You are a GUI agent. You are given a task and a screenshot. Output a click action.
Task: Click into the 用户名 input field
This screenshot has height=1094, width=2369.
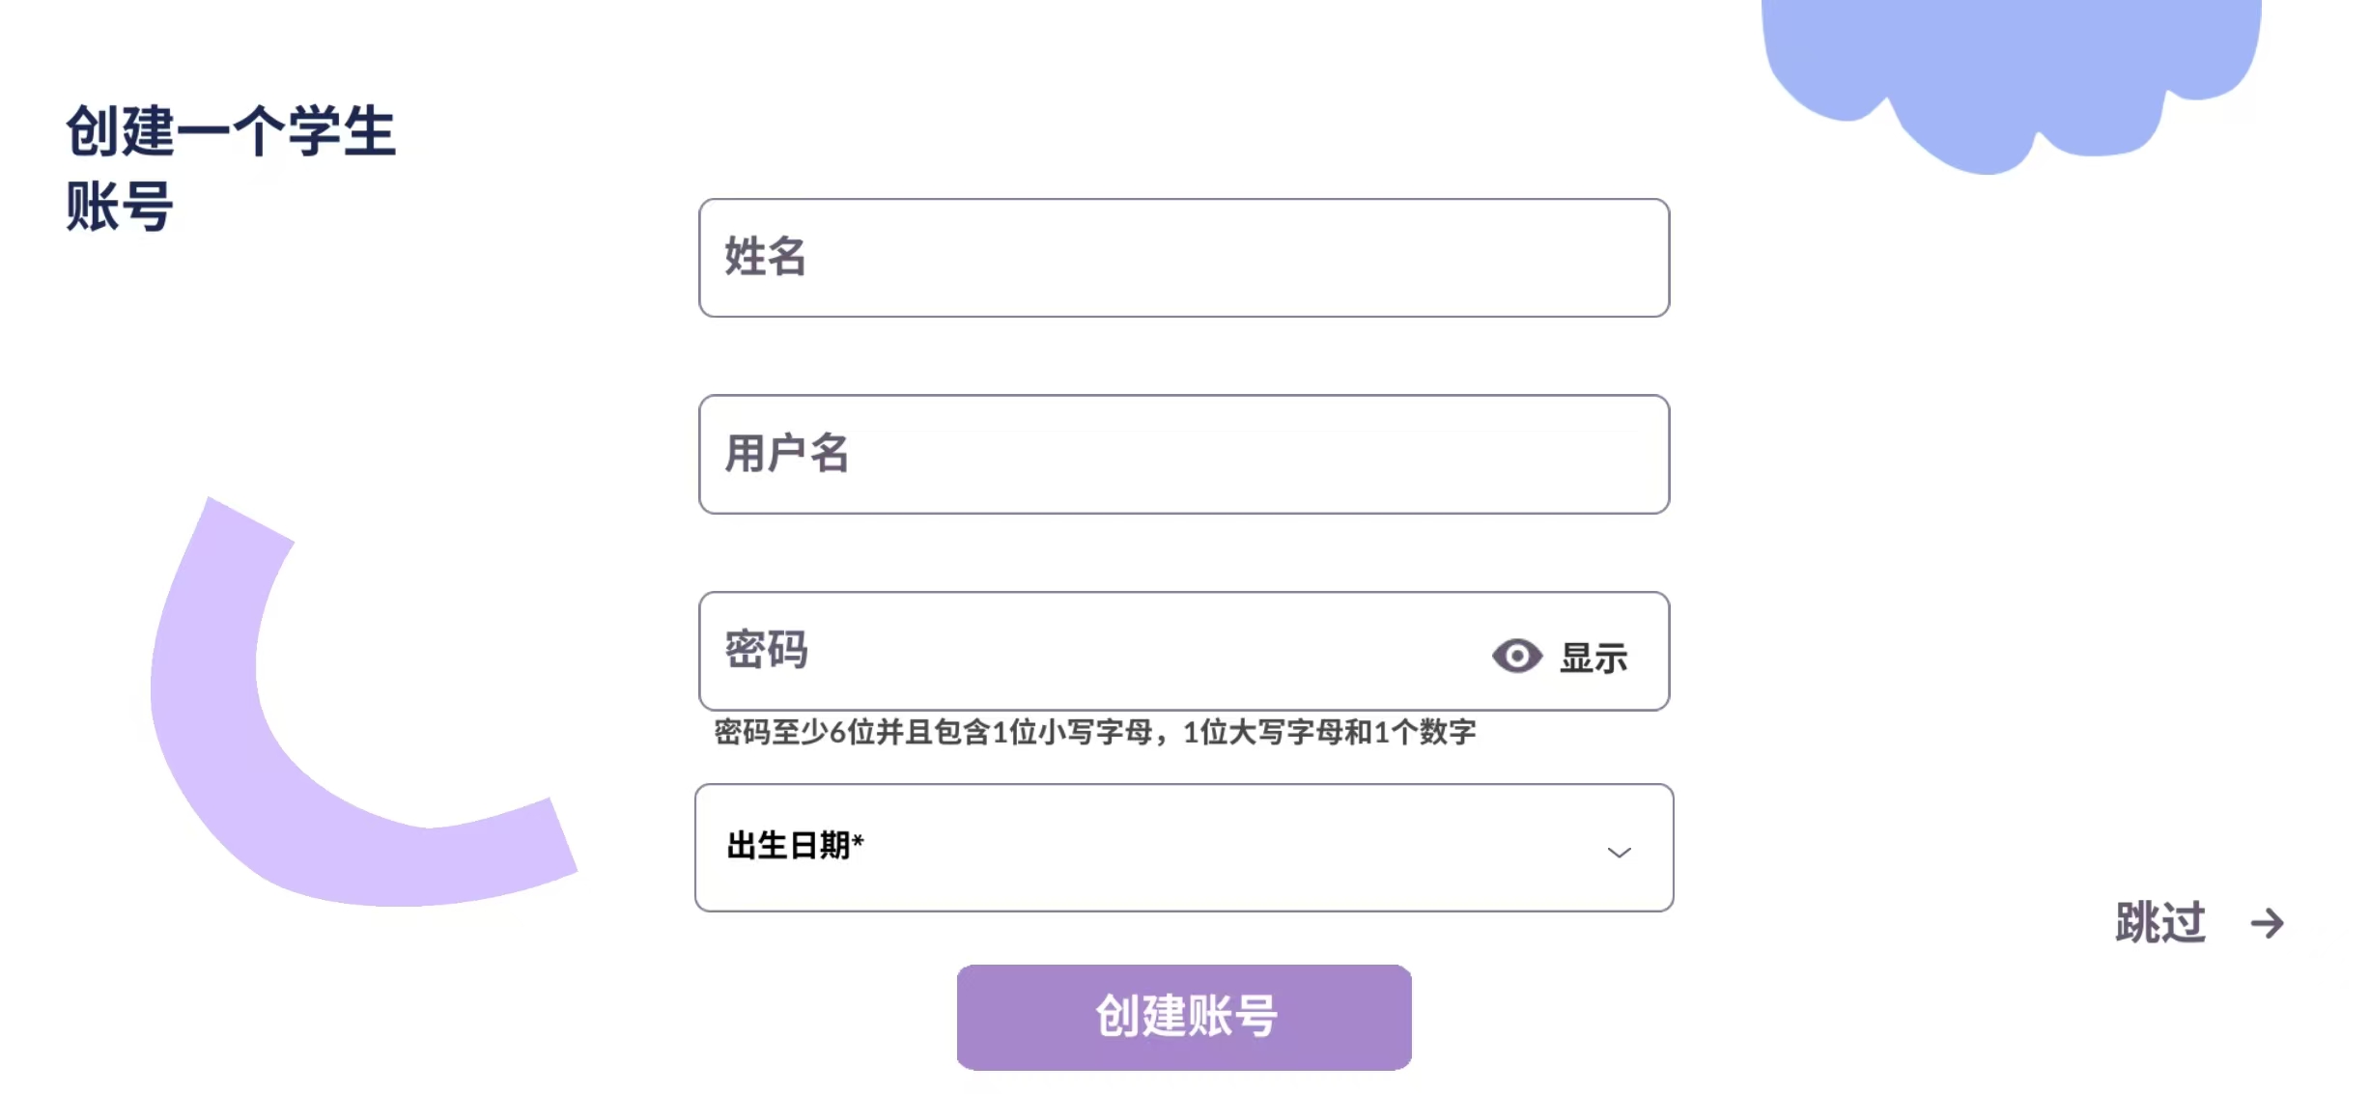pos(1183,454)
